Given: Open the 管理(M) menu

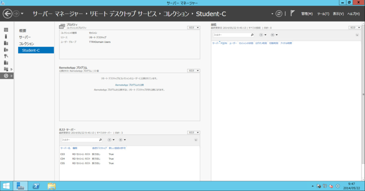Looking at the screenshot, I should (307, 14).
